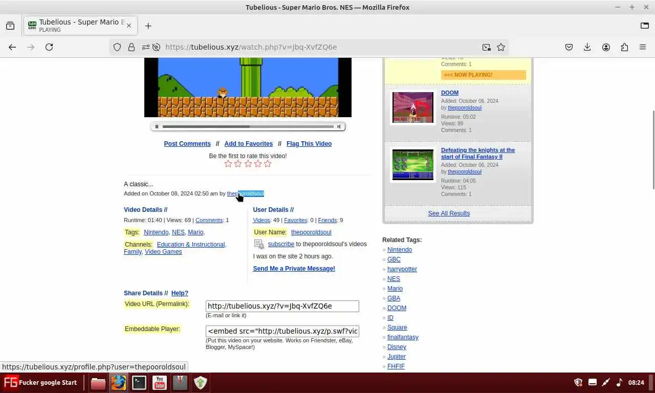Bookmark this page with star icon
The width and height of the screenshot is (655, 393).
point(501,47)
